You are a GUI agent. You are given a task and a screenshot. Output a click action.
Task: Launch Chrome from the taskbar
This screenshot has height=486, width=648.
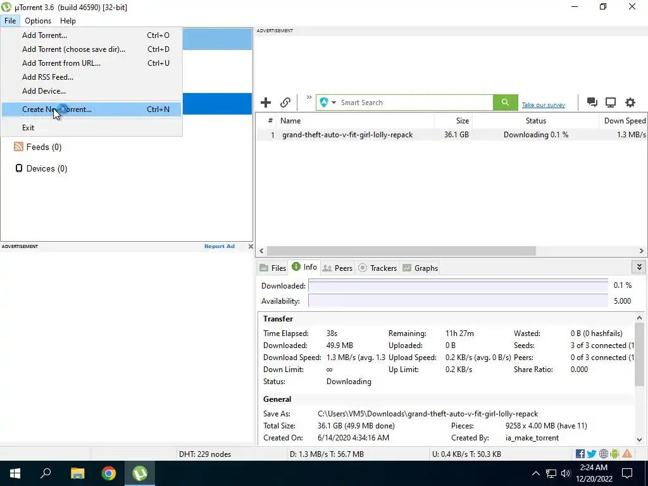tap(109, 473)
